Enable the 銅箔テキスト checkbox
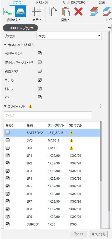 40,71
